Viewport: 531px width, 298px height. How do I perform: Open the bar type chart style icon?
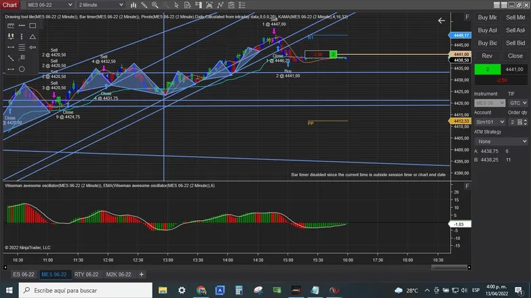click(134, 5)
